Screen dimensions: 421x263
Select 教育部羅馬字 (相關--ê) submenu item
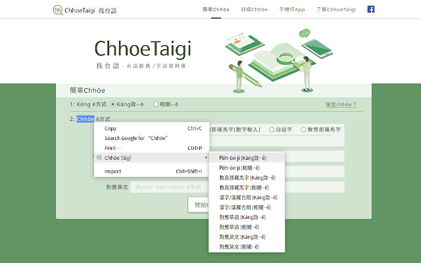[x=247, y=187]
